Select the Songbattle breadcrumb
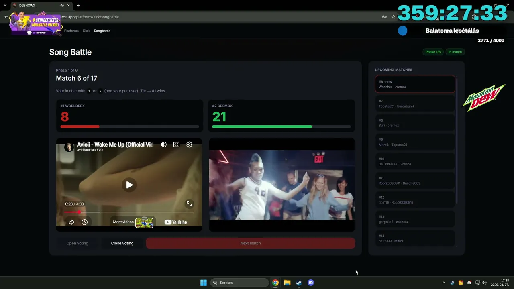The width and height of the screenshot is (514, 289). (x=102, y=31)
